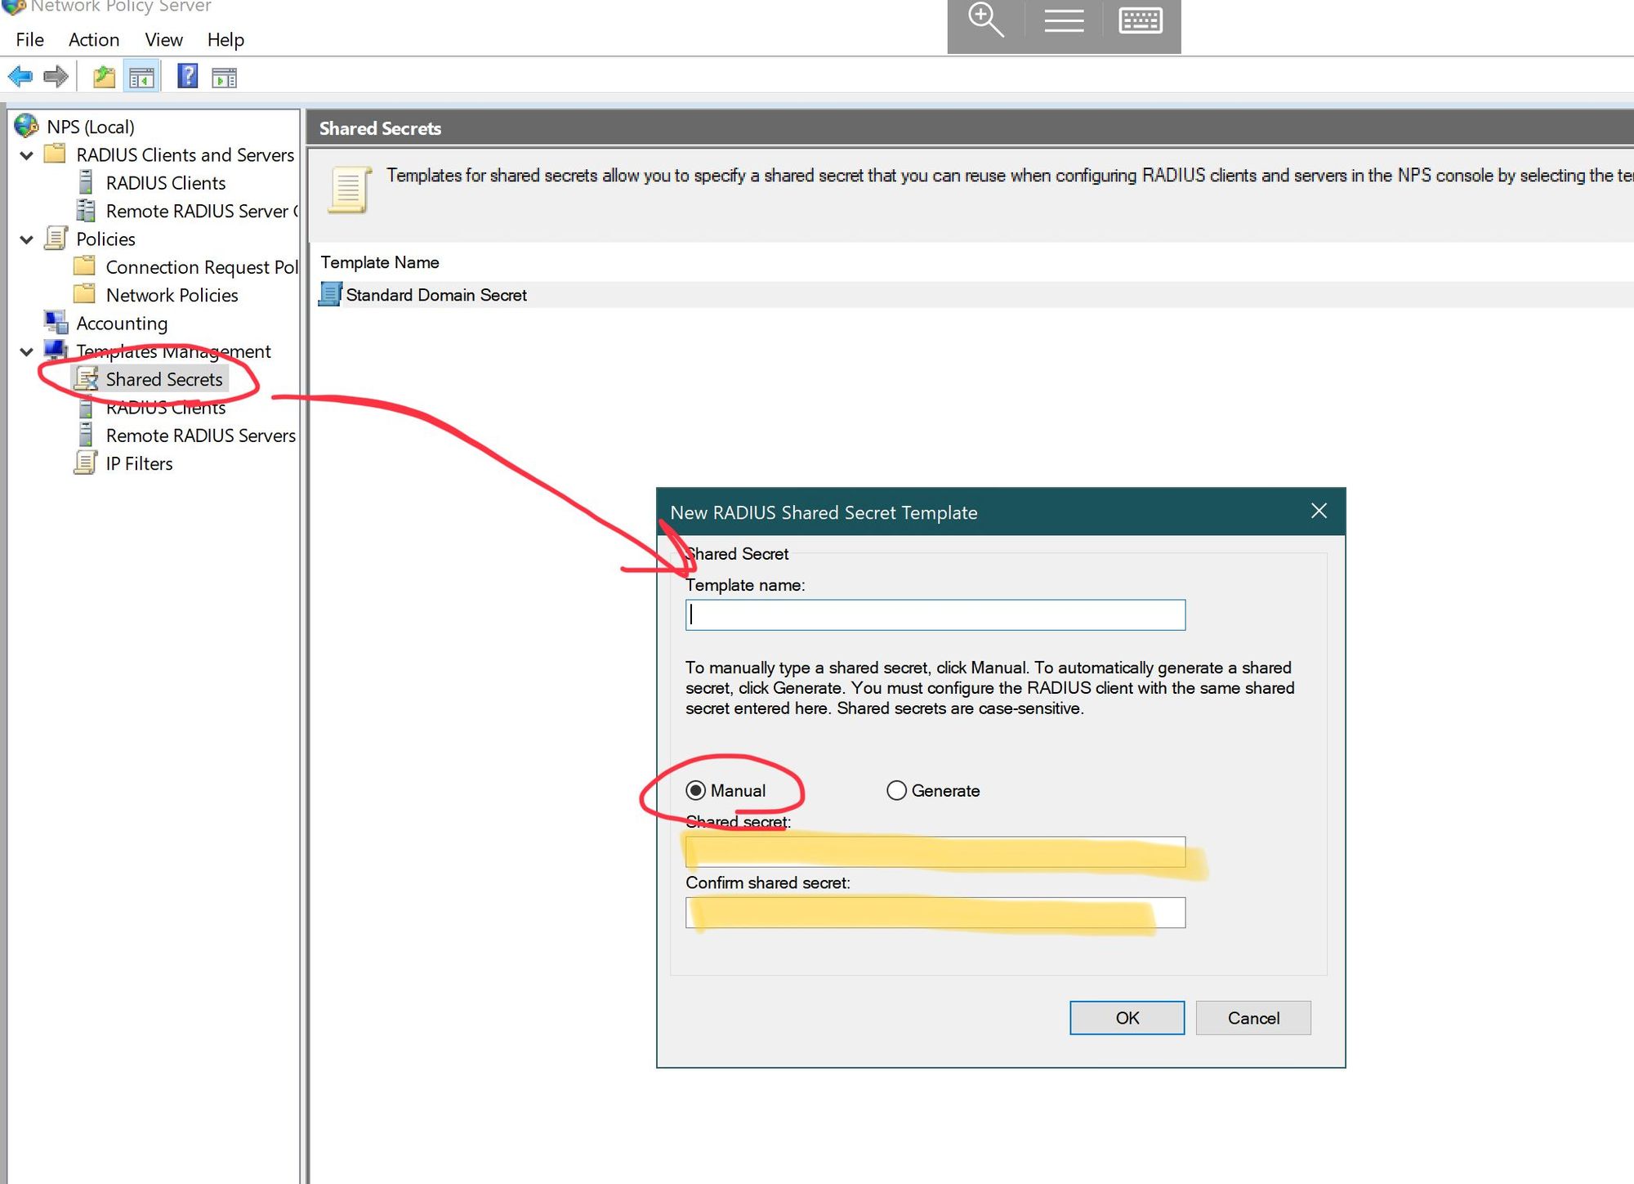This screenshot has height=1184, width=1634.
Task: Click the Forward arrow toolbar icon
Action: point(56,78)
